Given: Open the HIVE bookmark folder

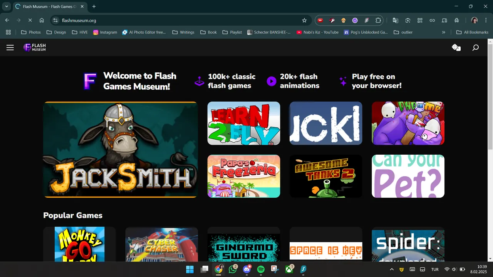Looking at the screenshot, I should coord(80,32).
